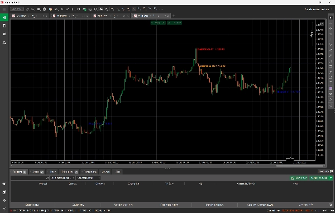
Task: Click the more options ellipsis in top toolbar
Action: tap(161, 9)
